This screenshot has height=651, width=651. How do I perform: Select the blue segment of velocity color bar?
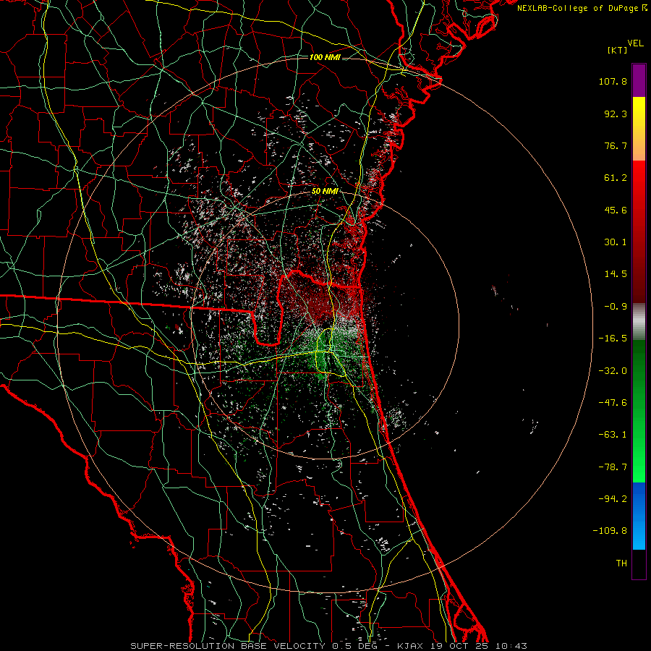coord(639,516)
